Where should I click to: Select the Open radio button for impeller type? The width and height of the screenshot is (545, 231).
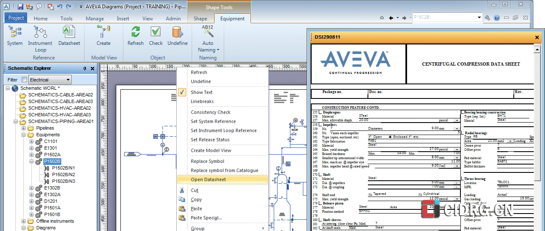(370, 137)
